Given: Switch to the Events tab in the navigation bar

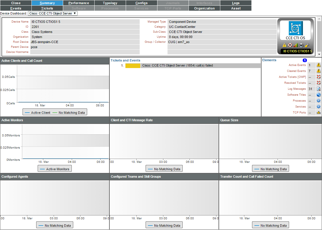Looking at the screenshot, I should coord(16,8).
